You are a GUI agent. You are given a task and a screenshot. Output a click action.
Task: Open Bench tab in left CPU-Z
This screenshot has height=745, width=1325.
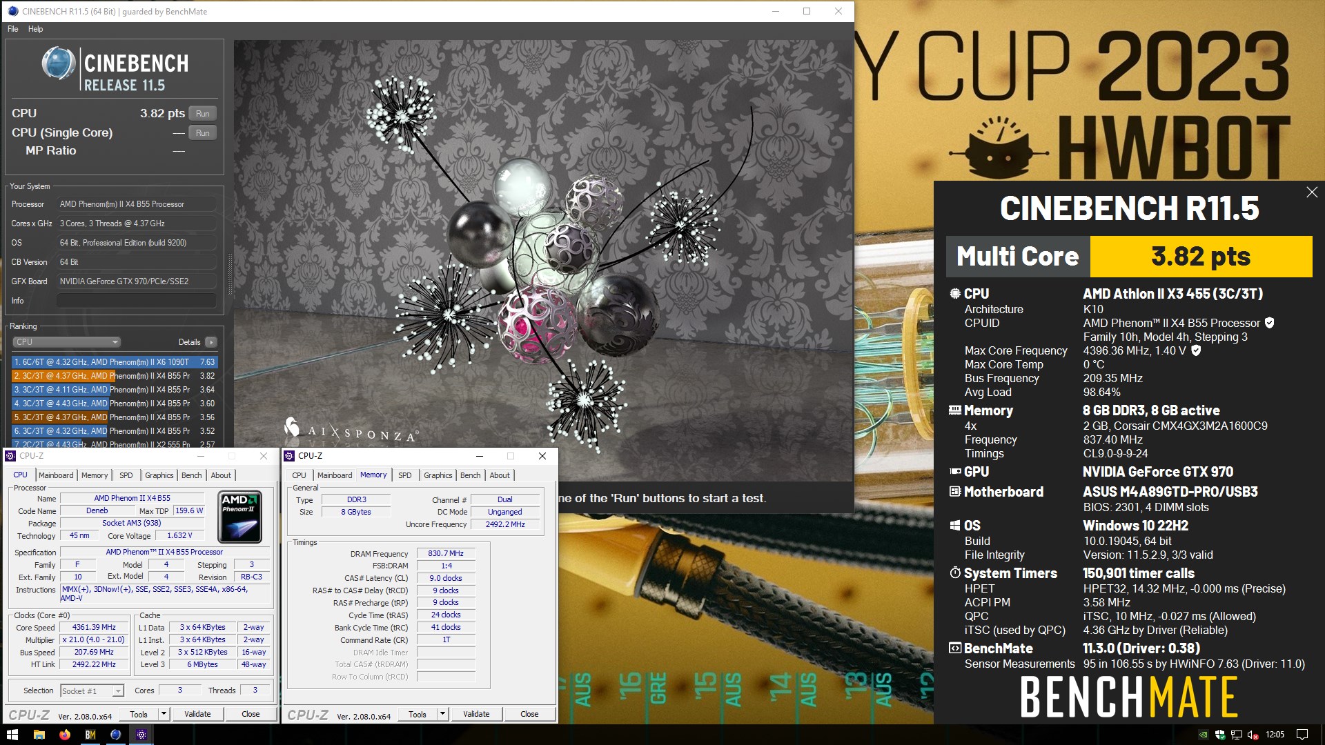point(192,475)
